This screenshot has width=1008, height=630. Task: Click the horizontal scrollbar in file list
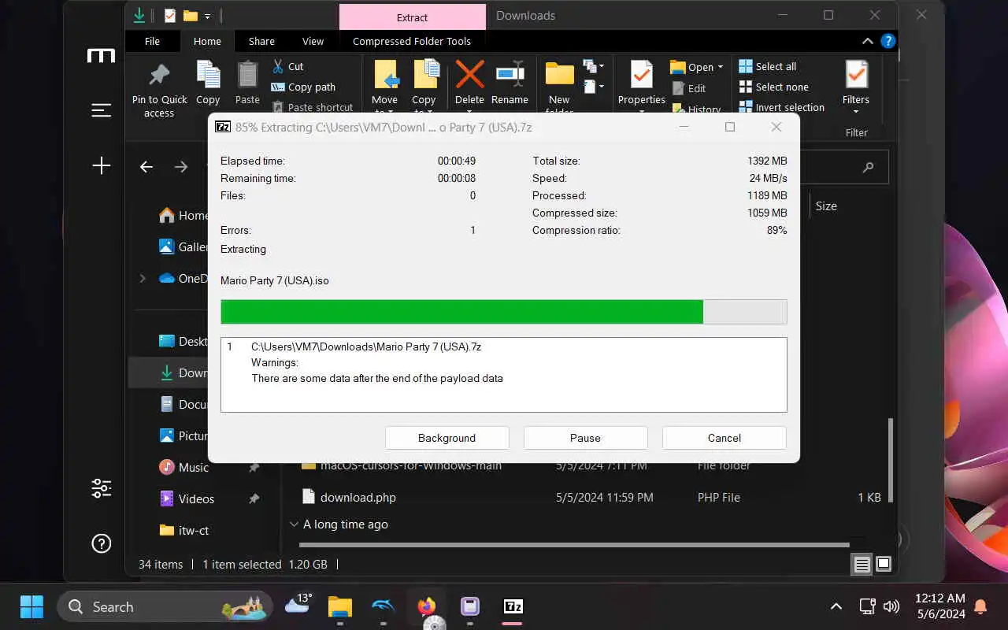coord(574,544)
